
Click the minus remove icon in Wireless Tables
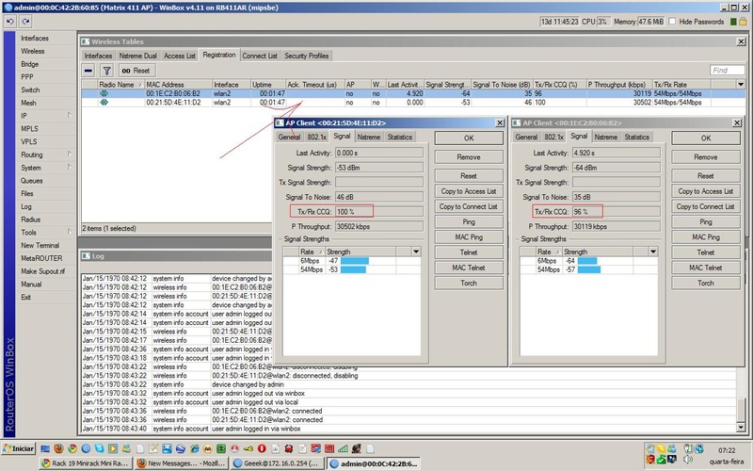pyautogui.click(x=88, y=71)
